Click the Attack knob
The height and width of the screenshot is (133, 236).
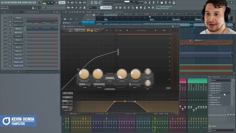(x=122, y=74)
